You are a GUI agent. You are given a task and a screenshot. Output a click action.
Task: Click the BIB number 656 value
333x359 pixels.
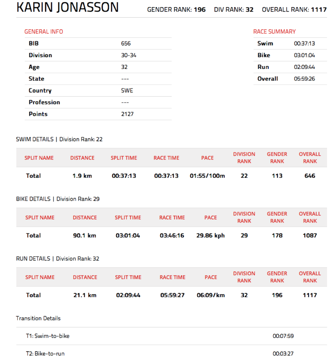click(126, 43)
